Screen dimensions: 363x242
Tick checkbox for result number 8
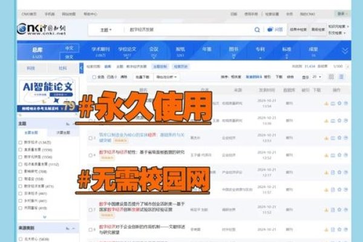pyautogui.click(x=90, y=230)
